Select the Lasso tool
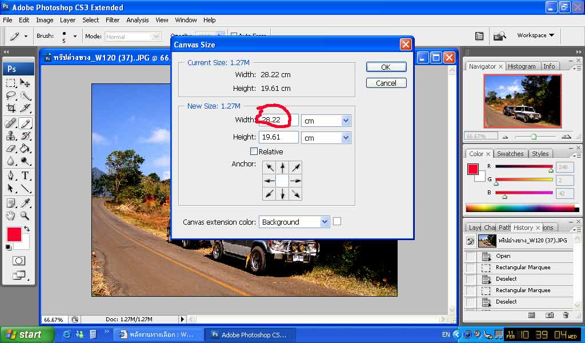Image resolution: width=585 pixels, height=343 pixels. (x=11, y=95)
